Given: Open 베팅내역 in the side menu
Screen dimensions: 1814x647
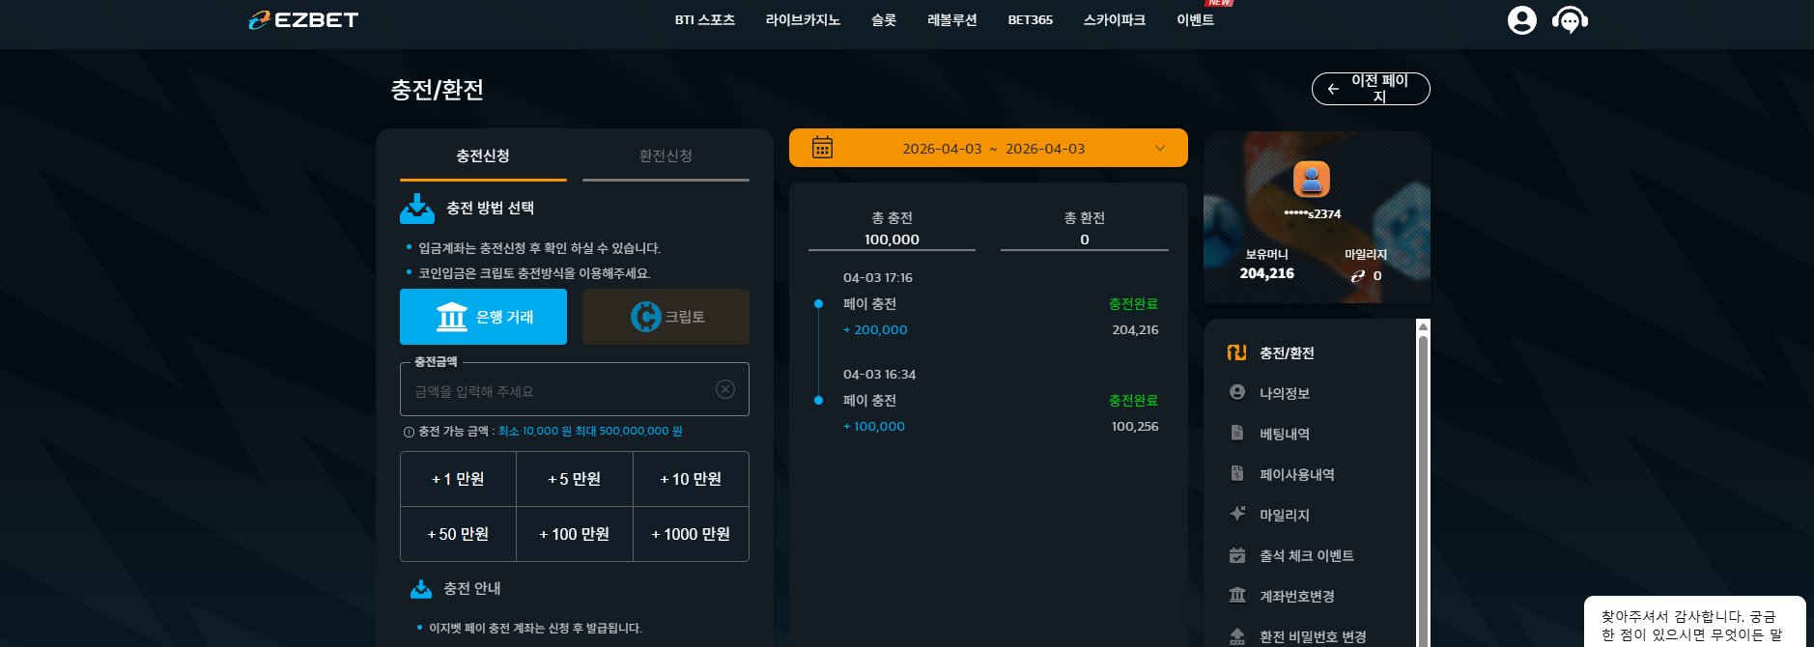Looking at the screenshot, I should [1284, 434].
